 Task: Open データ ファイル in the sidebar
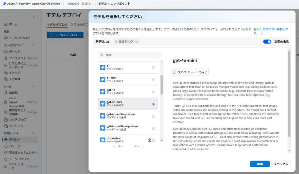point(17,159)
